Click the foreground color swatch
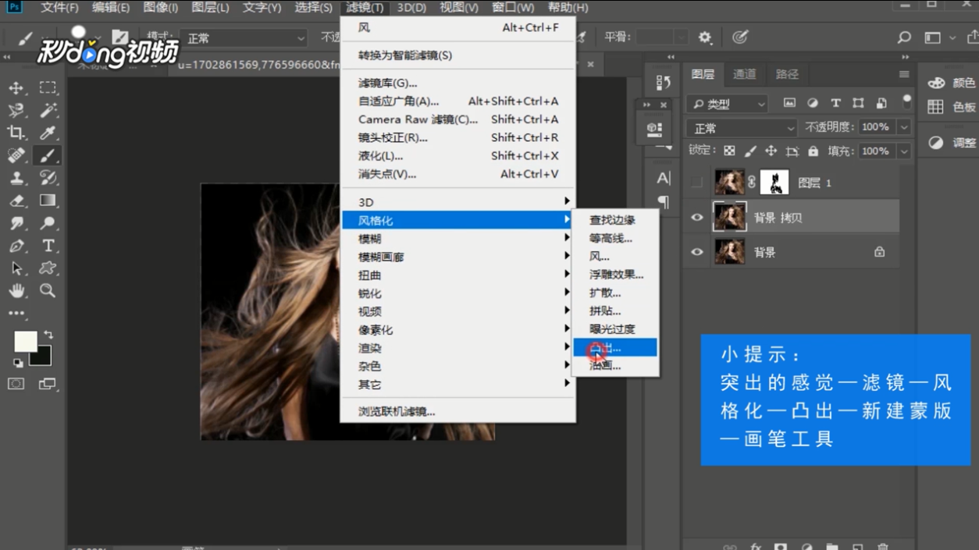This screenshot has width=979, height=550. click(x=25, y=342)
